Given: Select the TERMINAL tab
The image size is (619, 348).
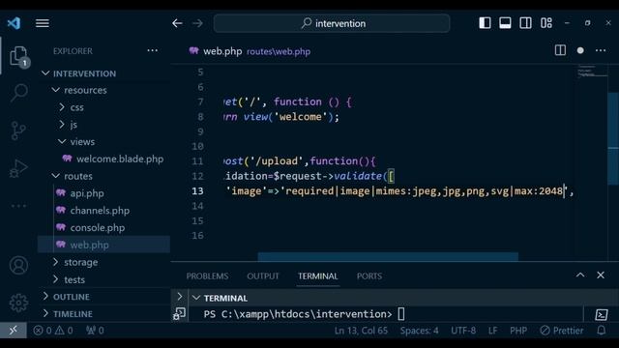Looking at the screenshot, I should coord(318,276).
